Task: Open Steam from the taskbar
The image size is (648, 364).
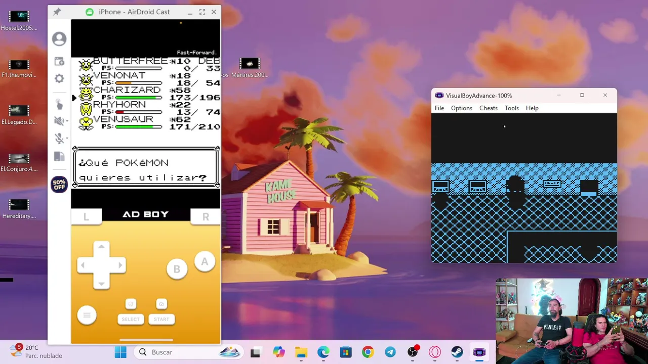Action: pos(457,352)
